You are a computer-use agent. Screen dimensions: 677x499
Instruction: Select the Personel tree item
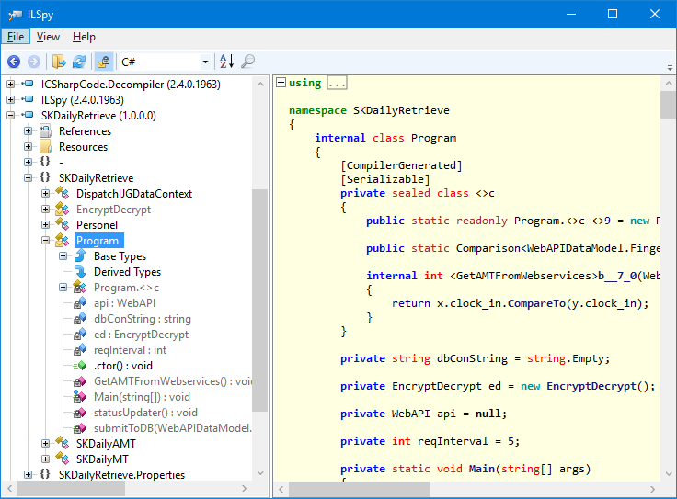(97, 225)
